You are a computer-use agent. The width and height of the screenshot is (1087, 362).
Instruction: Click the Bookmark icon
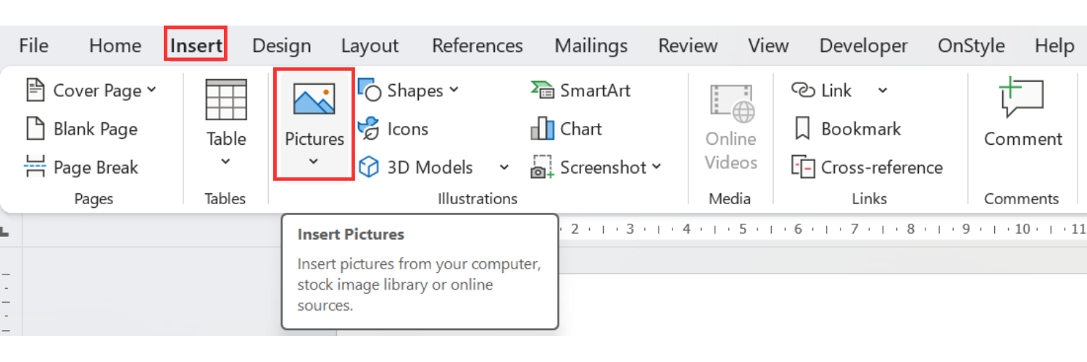point(803,129)
